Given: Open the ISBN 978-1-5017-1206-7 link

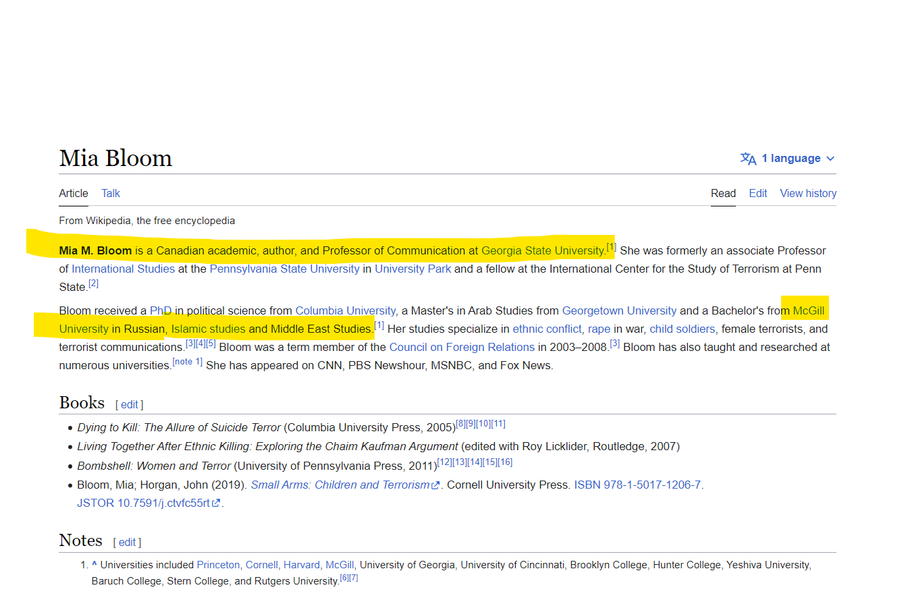Looking at the screenshot, I should click(x=638, y=485).
